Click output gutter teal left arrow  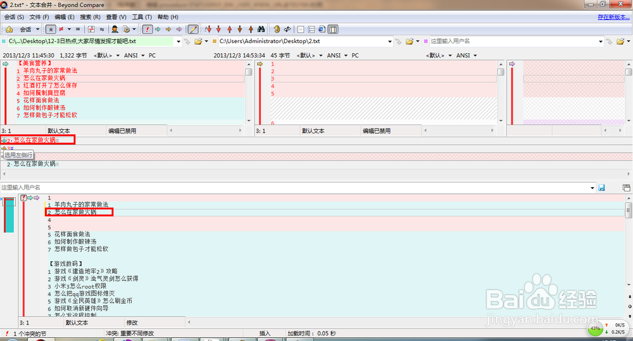click(x=30, y=198)
